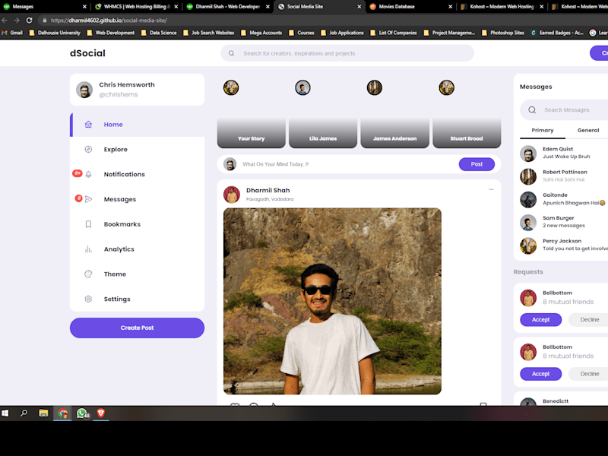
Task: Click the purple Post button
Action: click(477, 164)
